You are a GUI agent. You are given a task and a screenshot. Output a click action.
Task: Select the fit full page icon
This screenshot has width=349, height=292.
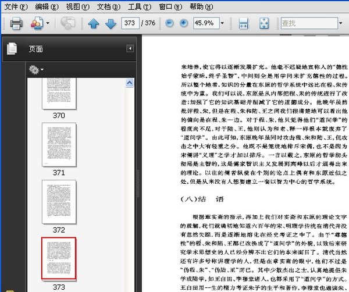(263, 24)
